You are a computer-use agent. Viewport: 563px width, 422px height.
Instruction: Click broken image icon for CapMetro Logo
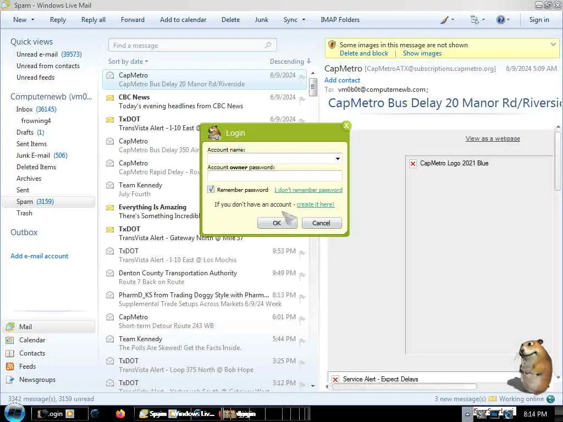(x=413, y=164)
